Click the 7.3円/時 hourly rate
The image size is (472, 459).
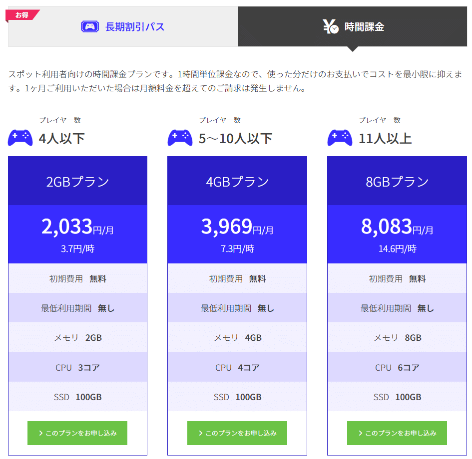point(237,248)
